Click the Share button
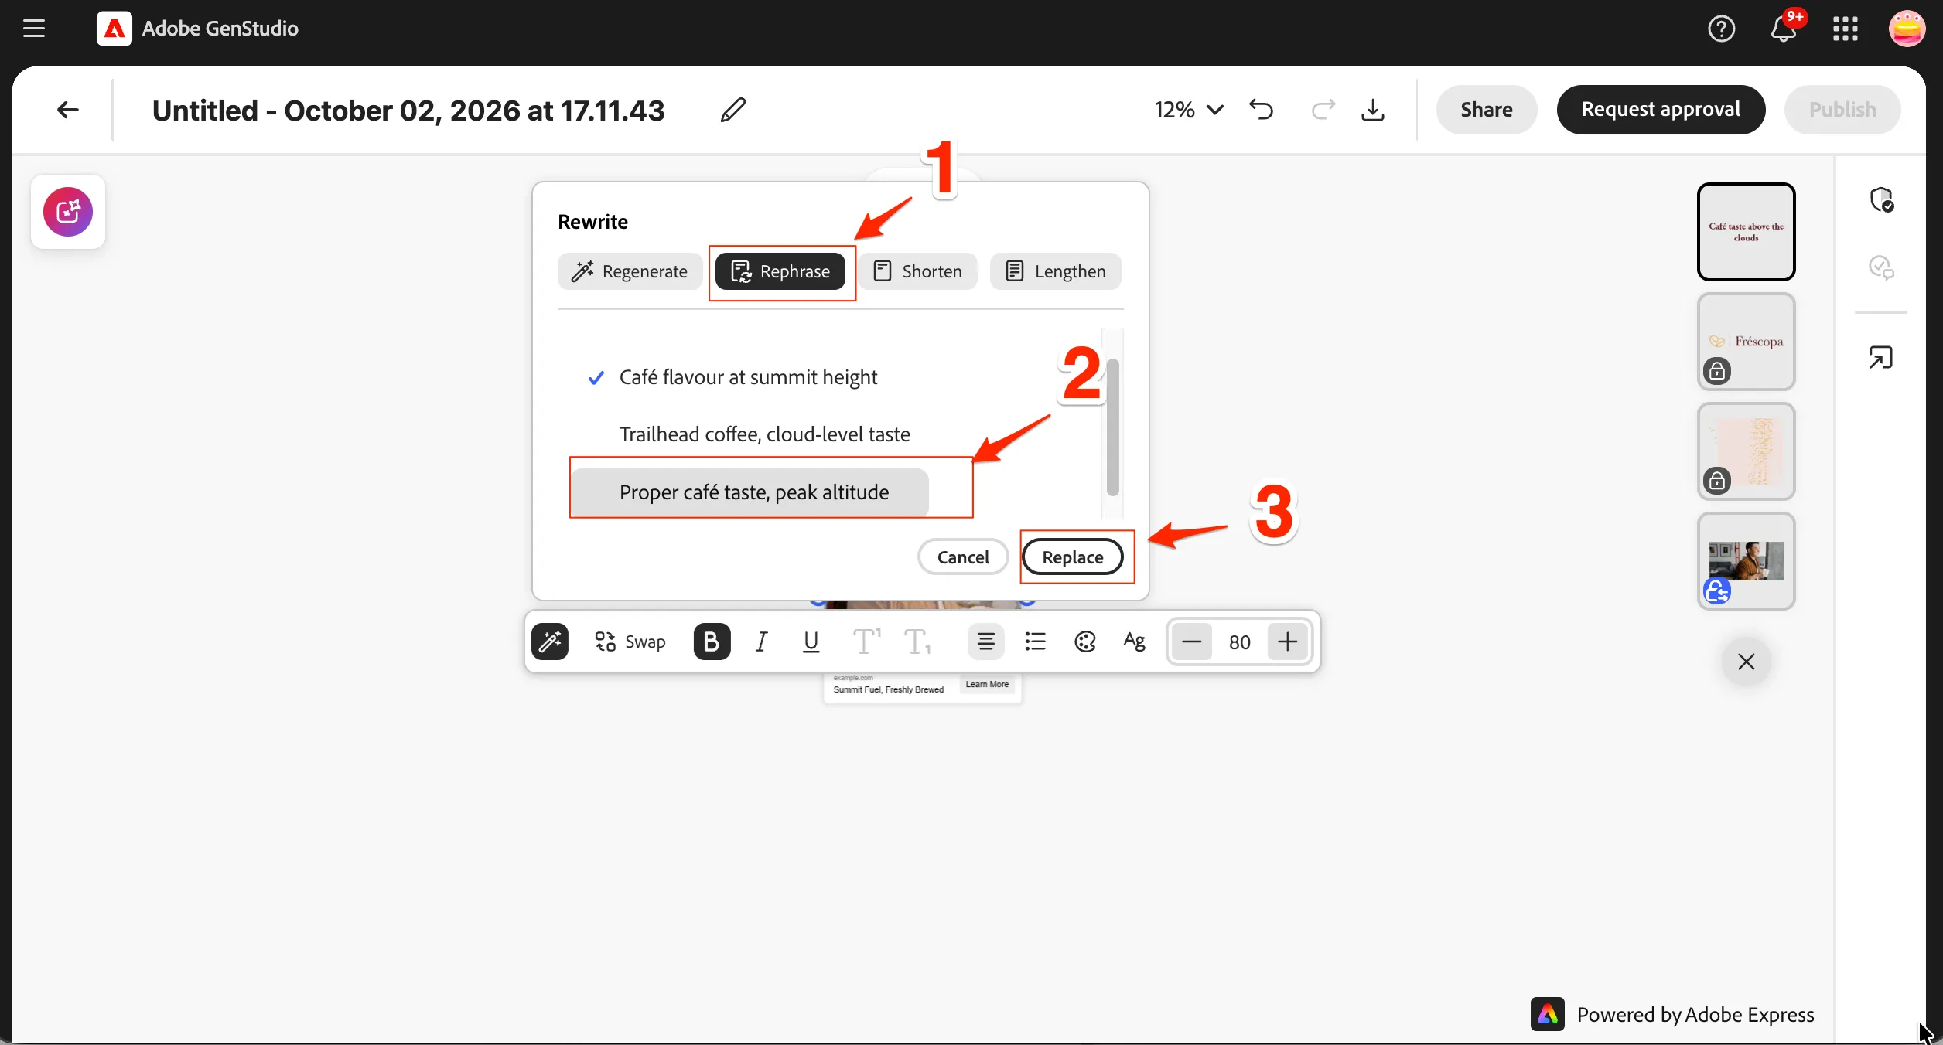The height and width of the screenshot is (1045, 1943). 1486,110
